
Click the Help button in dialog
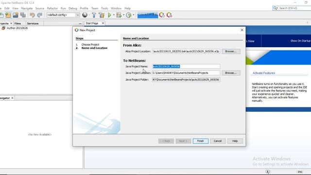point(235,141)
